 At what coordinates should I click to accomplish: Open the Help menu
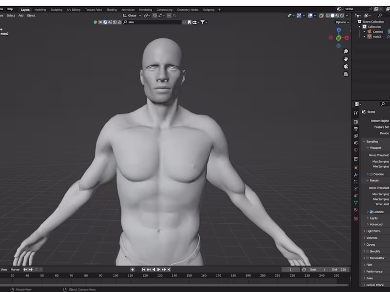coord(10,9)
